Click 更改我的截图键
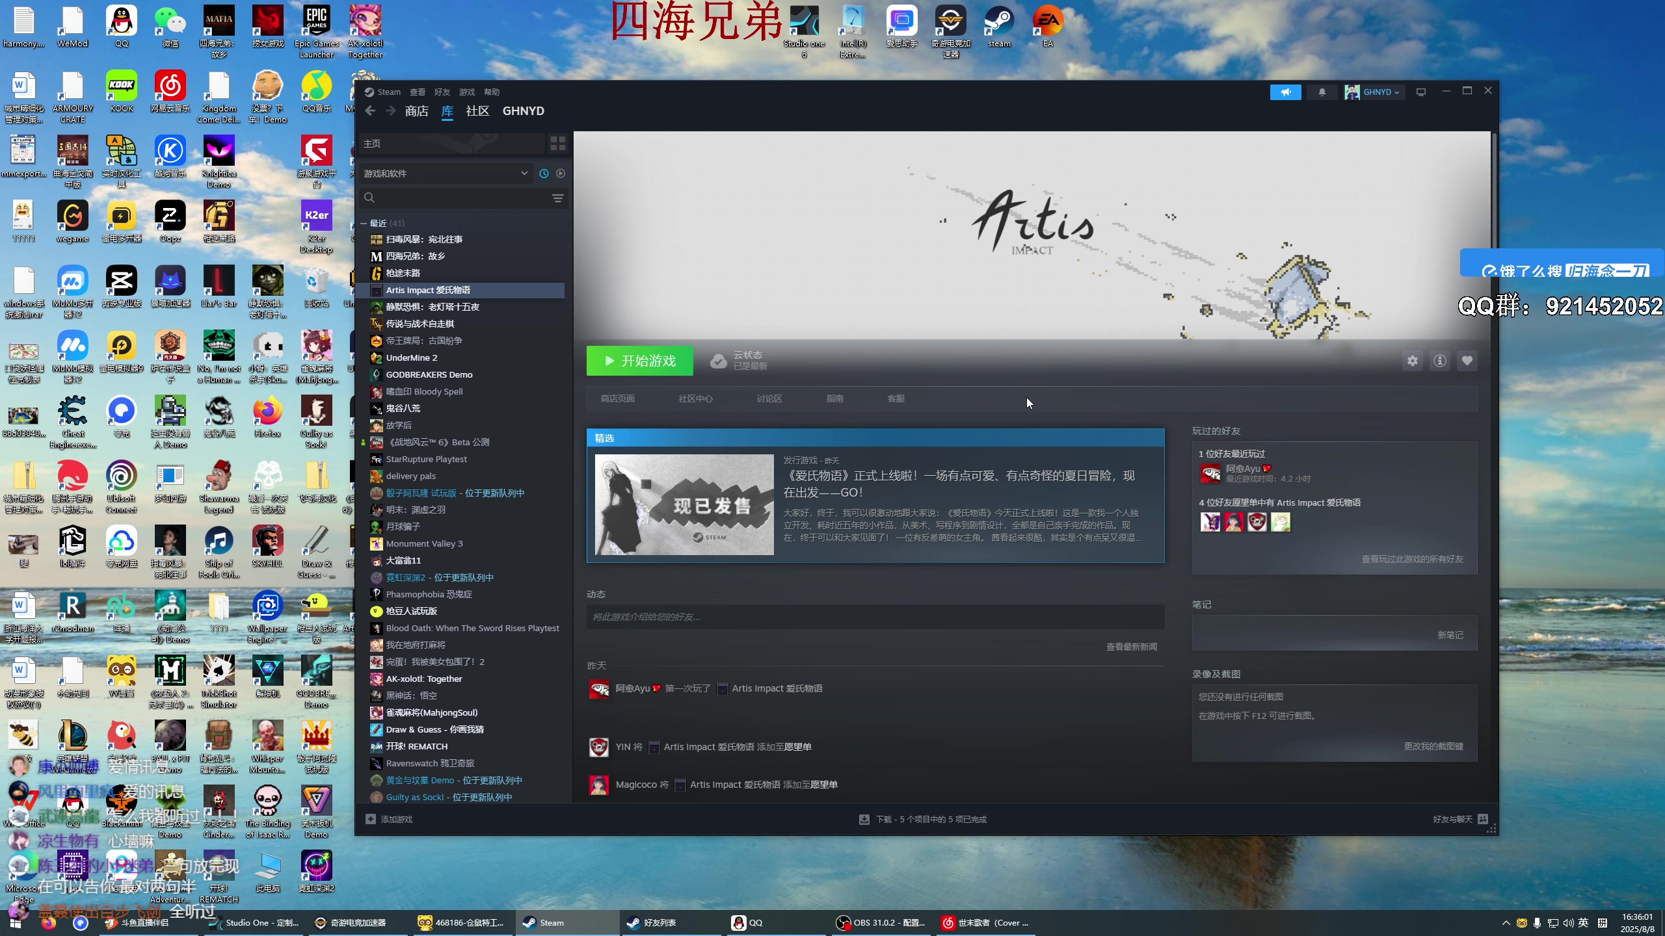The image size is (1665, 936). point(1433,746)
